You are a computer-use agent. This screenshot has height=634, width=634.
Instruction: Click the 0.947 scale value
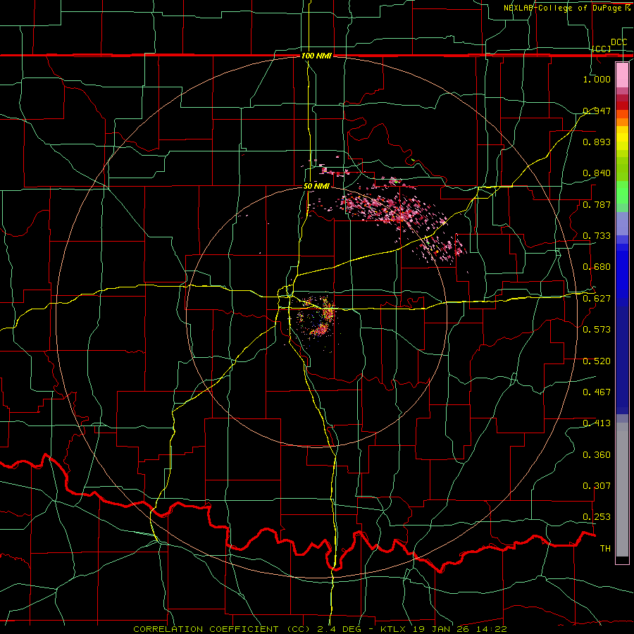(x=597, y=111)
